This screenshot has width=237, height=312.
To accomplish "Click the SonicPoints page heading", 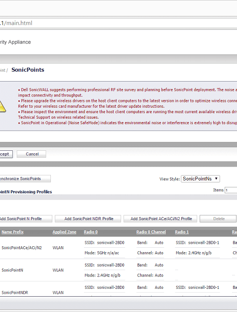I will point(28,70).
